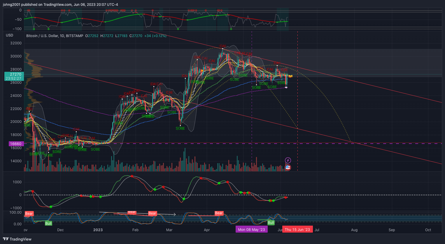This screenshot has width=445, height=244.
Task: Click the open value O27252
Action: point(92,36)
